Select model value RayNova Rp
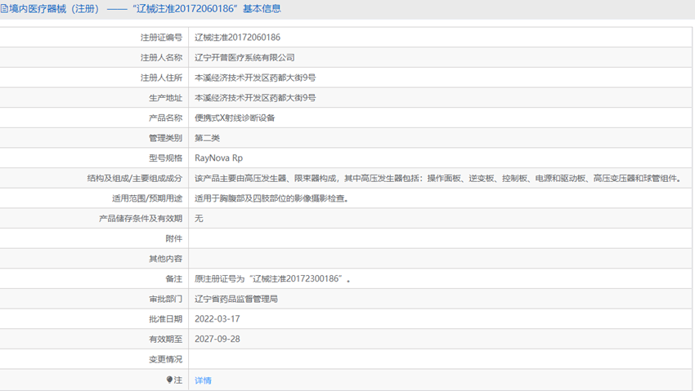695x391 pixels. tap(218, 158)
